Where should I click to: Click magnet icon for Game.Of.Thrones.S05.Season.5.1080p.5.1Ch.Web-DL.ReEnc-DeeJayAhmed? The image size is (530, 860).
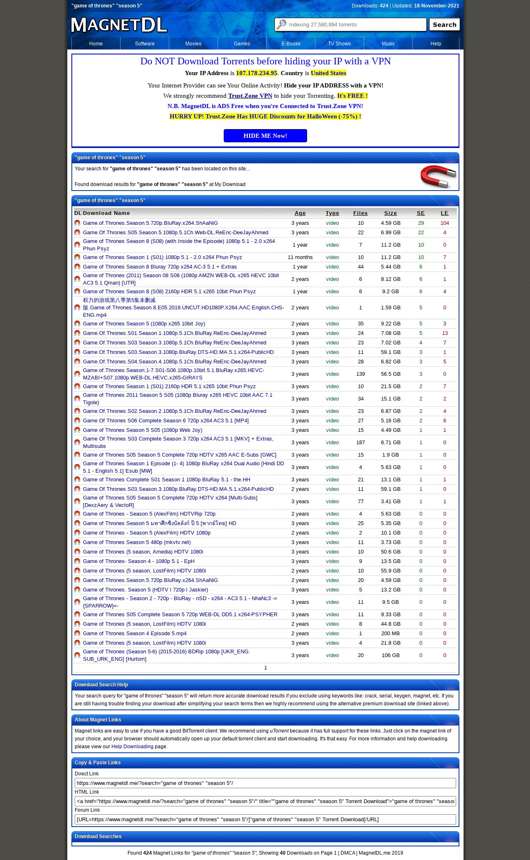point(77,233)
